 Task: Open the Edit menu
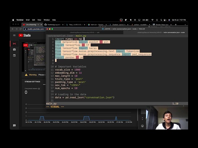[x=33, y=20]
